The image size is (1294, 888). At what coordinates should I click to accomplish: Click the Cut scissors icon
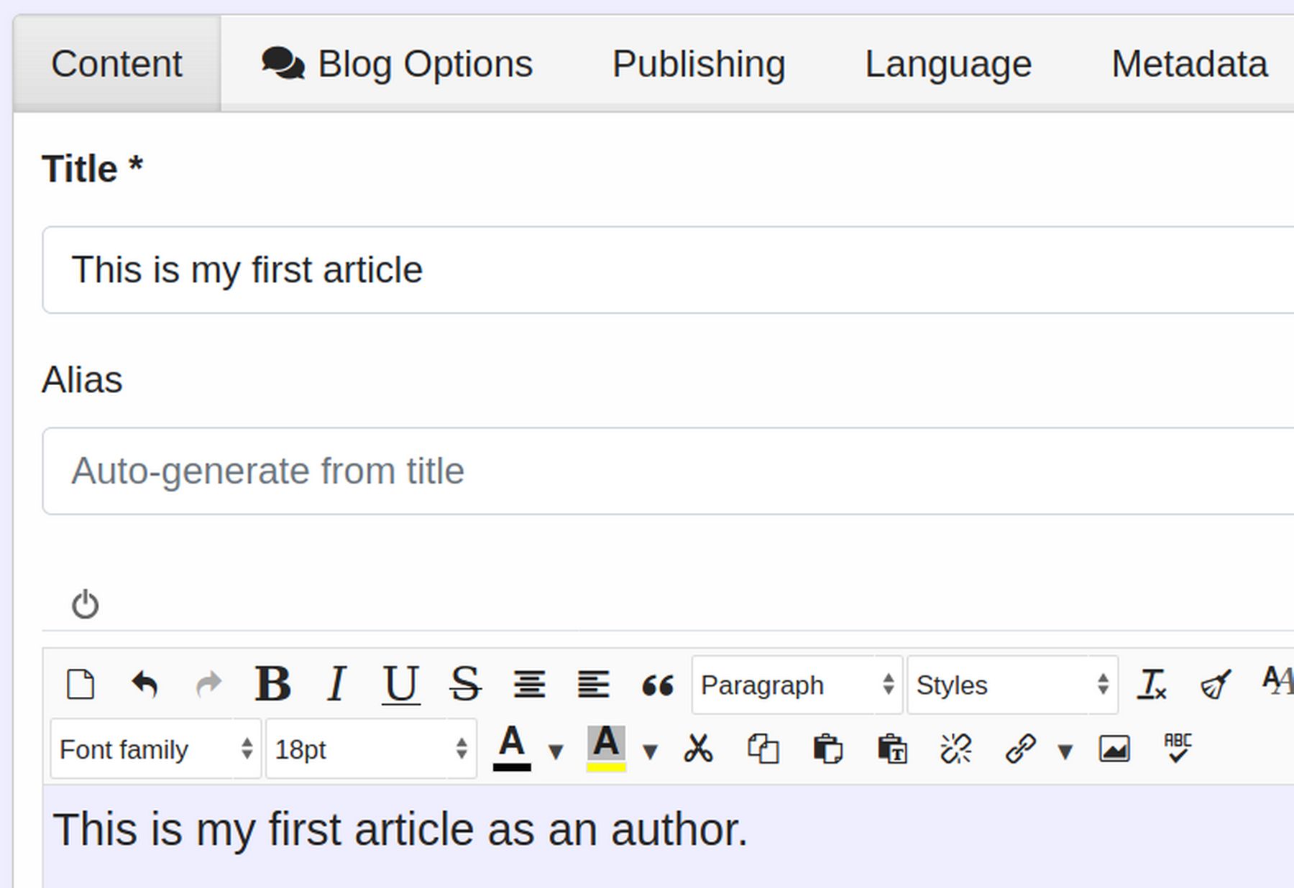(x=698, y=749)
